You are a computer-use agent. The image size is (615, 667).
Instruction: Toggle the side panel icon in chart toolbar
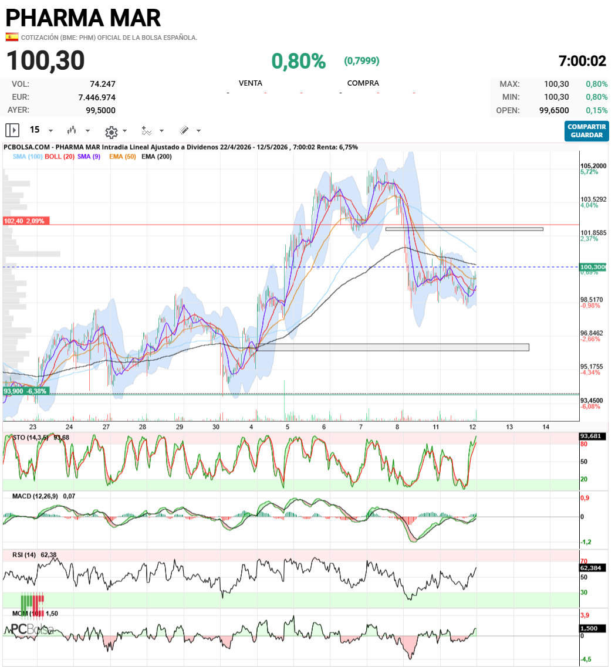coord(12,130)
